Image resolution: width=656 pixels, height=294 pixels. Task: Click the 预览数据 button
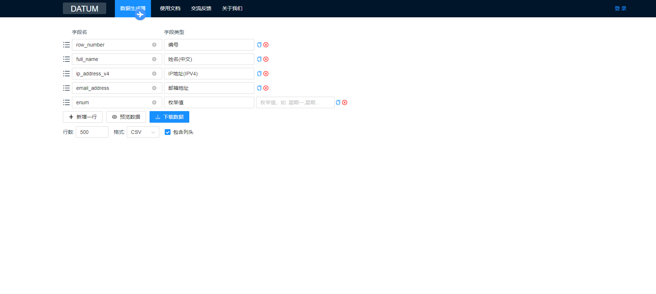pos(126,117)
